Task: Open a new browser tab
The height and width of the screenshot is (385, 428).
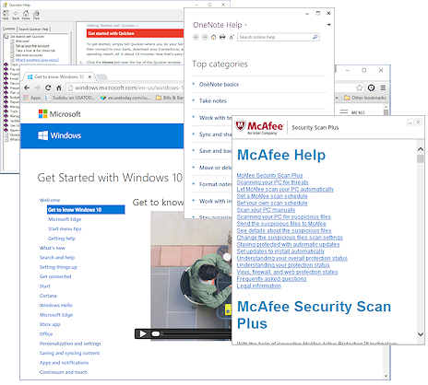Action: coord(102,76)
